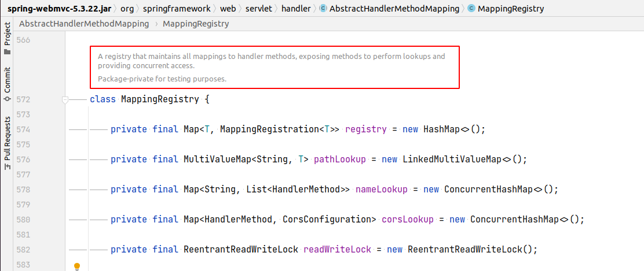Click AbstractHandlerMethodMapping in the editor breadcrumbs
The image size is (644, 271).
click(83, 24)
